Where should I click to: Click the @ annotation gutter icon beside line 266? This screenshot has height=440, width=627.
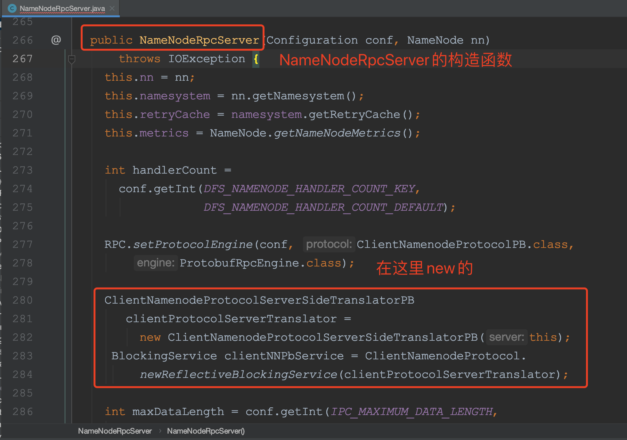coord(56,40)
